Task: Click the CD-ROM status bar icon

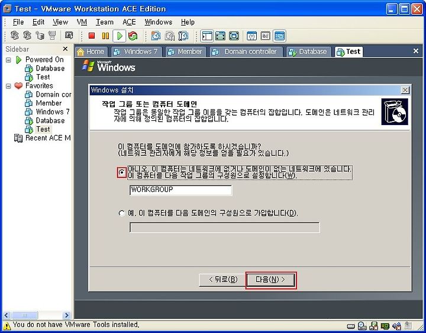Action: tap(362, 326)
